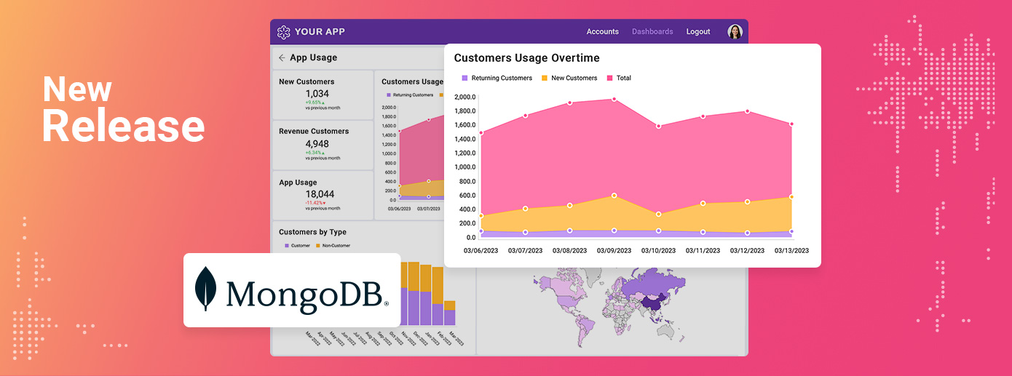1012x376 pixels.
Task: Toggle Returning Customers legend in small background chart
Action: [x=410, y=95]
